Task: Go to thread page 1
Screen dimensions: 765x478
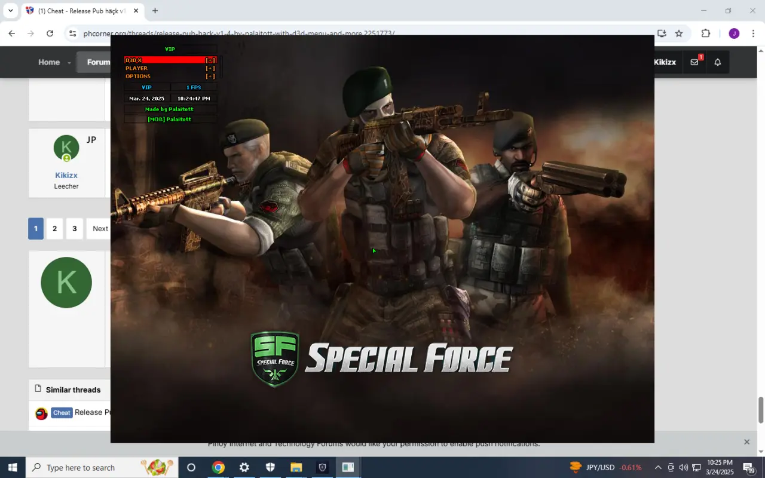Action: 36,228
